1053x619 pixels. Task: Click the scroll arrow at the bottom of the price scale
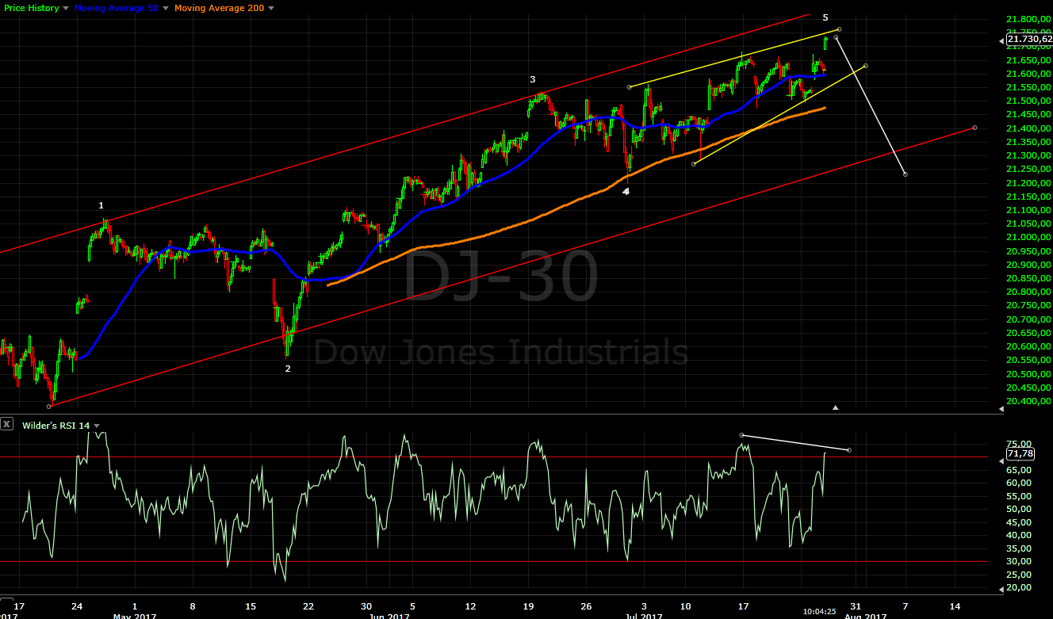(x=1000, y=410)
